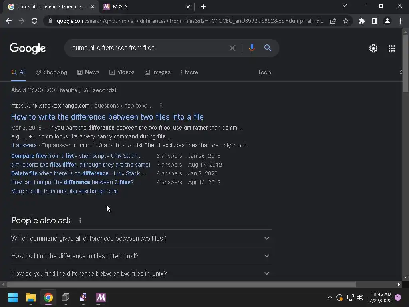Image resolution: width=409 pixels, height=307 pixels.
Task: Open the More search filters menu
Action: [x=189, y=72]
